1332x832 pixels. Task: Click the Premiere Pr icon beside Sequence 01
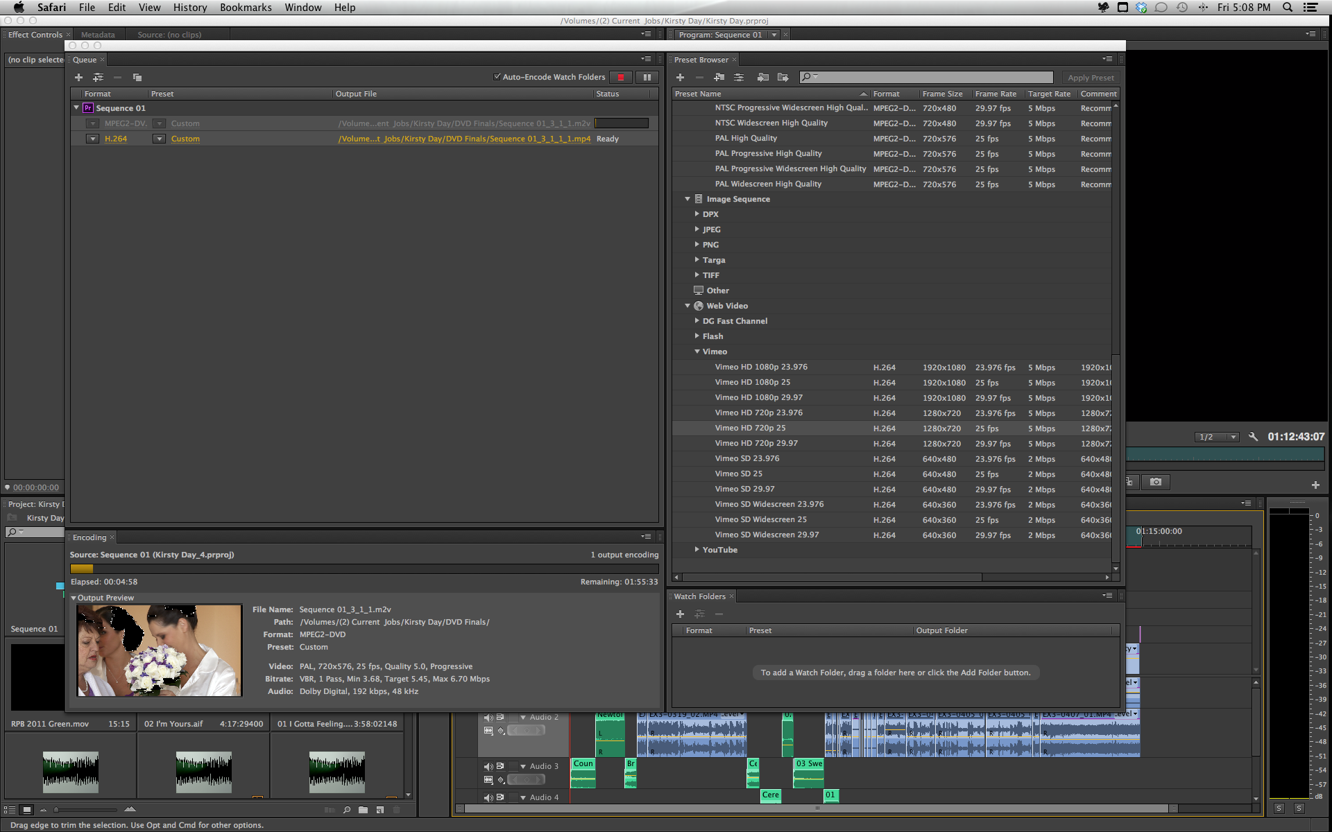(88, 108)
